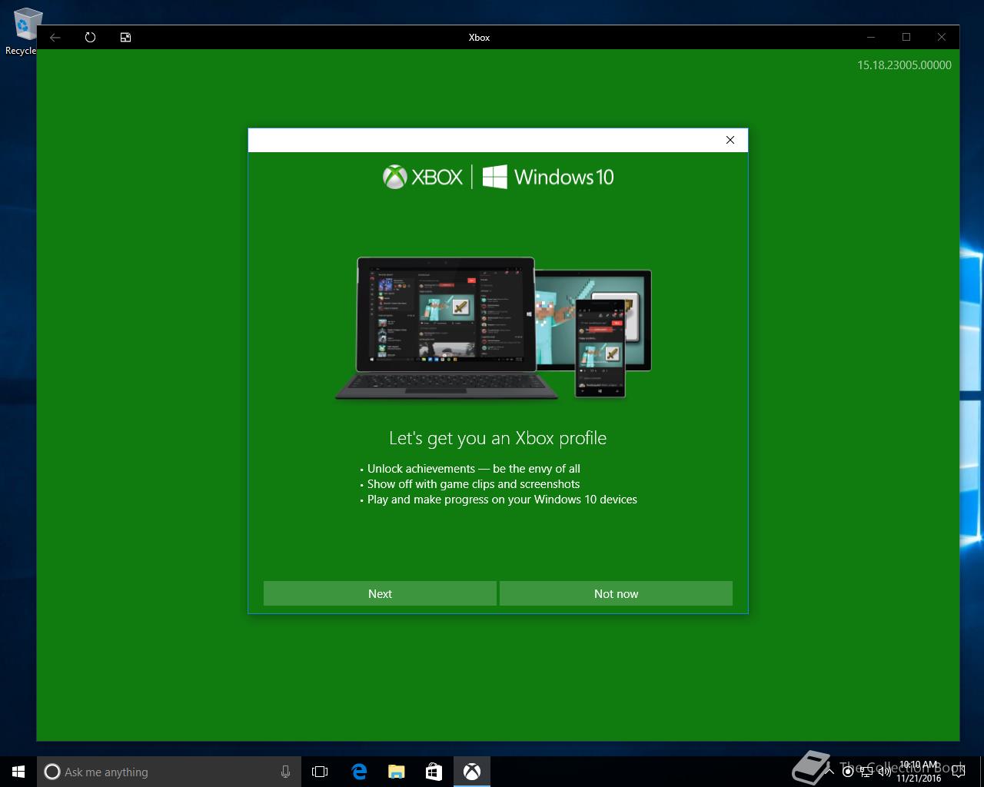984x787 pixels.
Task: Click the refresh icon in Xbox title bar
Action: (90, 37)
